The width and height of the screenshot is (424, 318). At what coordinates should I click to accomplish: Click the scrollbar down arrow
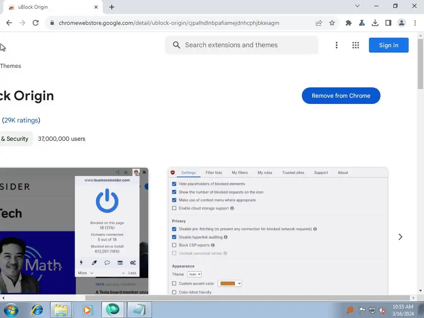[x=420, y=291]
